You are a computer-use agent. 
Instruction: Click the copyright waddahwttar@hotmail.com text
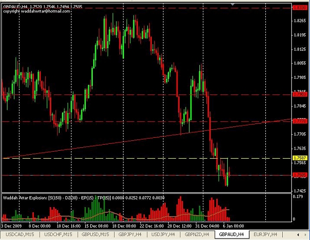pos(37,11)
